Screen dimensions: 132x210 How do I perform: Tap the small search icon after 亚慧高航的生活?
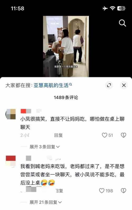pos(70,84)
